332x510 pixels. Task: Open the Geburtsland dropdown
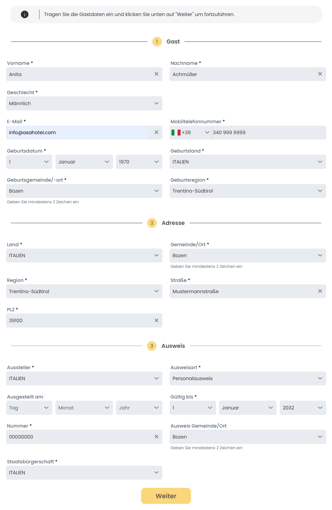point(247,162)
